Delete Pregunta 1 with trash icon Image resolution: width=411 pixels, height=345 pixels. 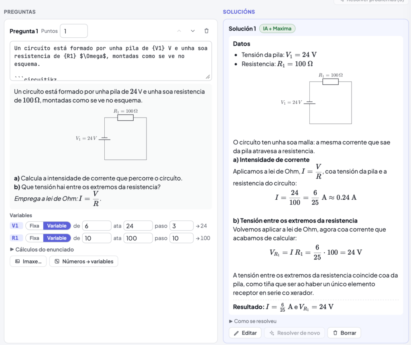point(207,31)
